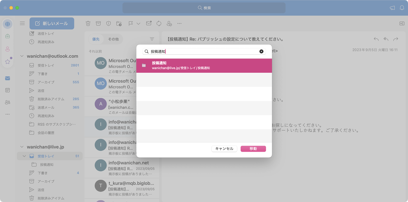Screen dimensions: 408x202
Task: Open outlook.com 再通知済み folder
Action: pos(50,116)
